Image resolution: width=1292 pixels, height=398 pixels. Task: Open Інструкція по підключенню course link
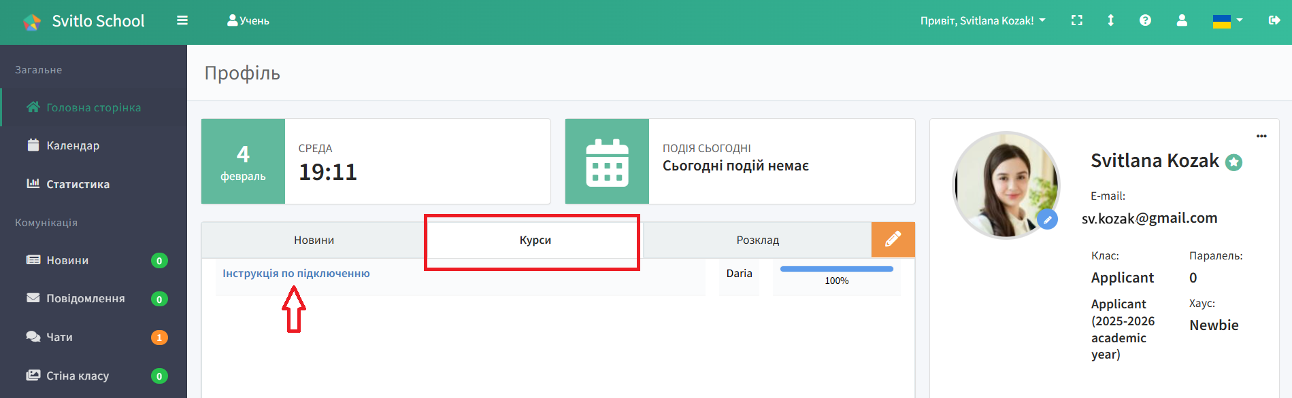(x=296, y=274)
